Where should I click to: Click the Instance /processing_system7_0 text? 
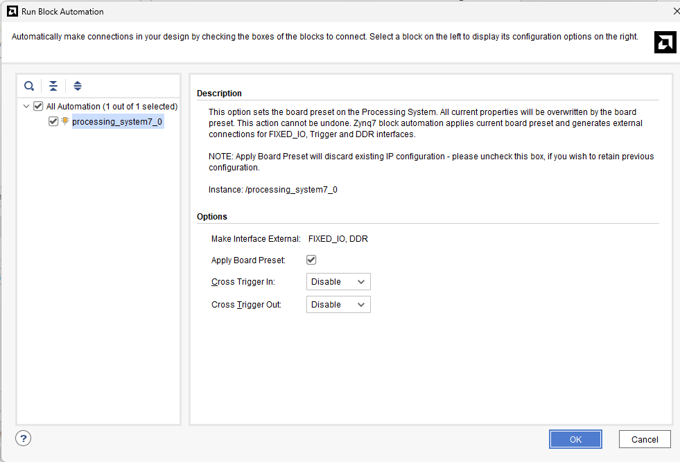(272, 190)
